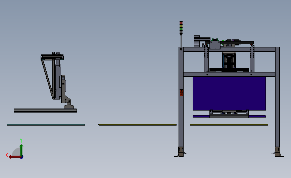Select the base rail under the monitor stand
Image resolution: width=291 pixels, height=178 pixels.
pos(45,111)
